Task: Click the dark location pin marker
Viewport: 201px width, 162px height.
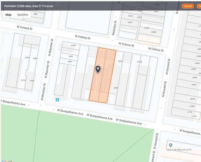Action: (x=98, y=69)
